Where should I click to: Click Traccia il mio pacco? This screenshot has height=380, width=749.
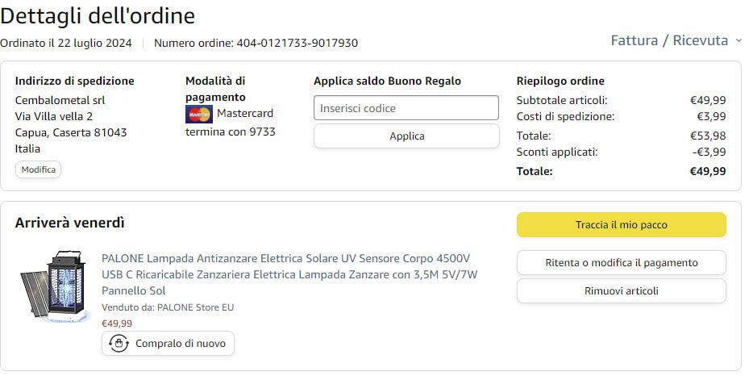click(621, 225)
